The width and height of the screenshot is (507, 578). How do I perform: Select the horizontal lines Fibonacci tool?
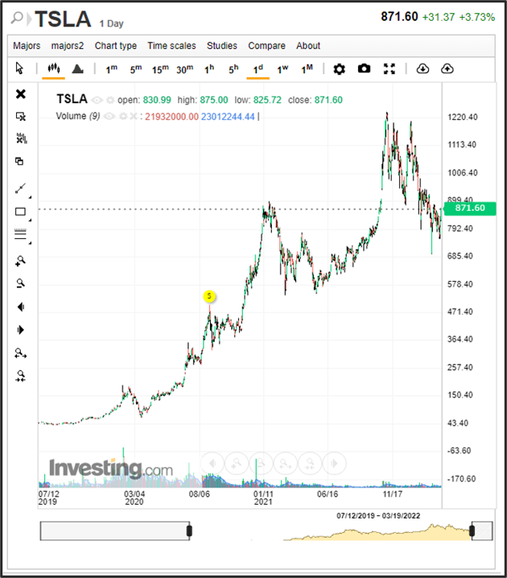point(20,233)
